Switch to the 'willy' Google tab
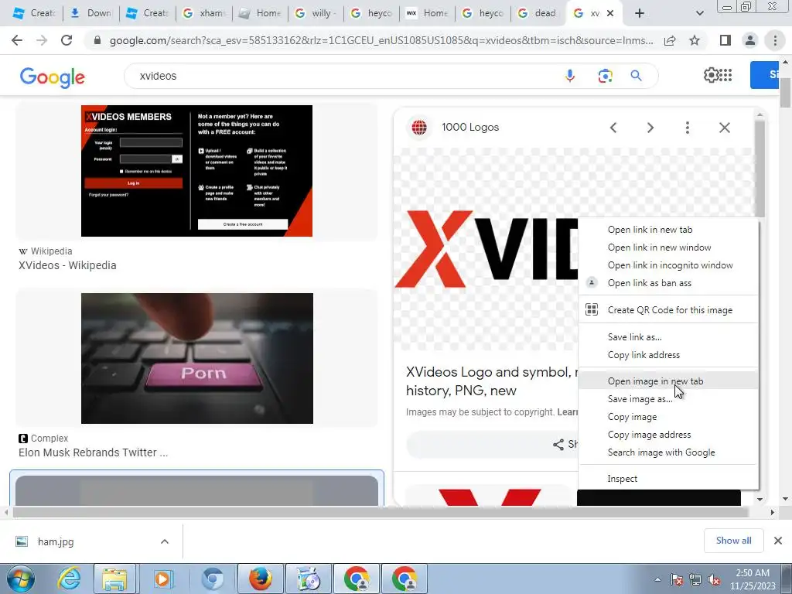Screen dimensions: 792x594 (316, 13)
